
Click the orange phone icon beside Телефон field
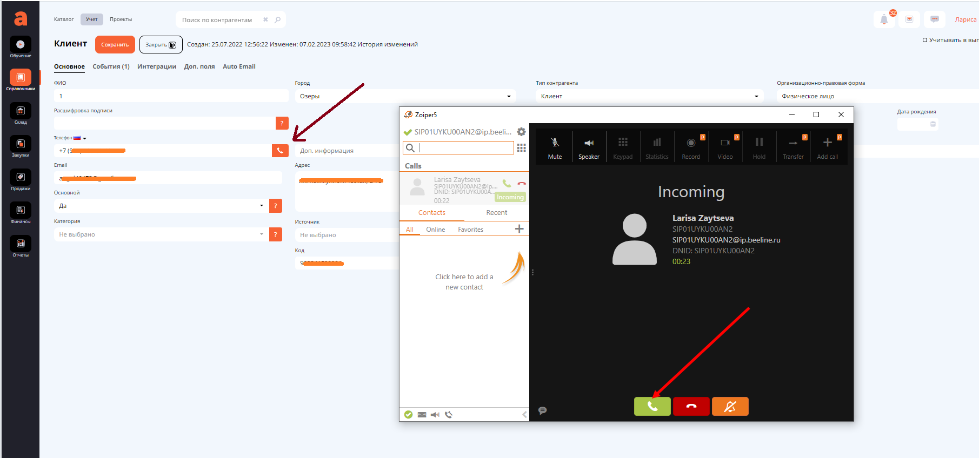tap(280, 151)
